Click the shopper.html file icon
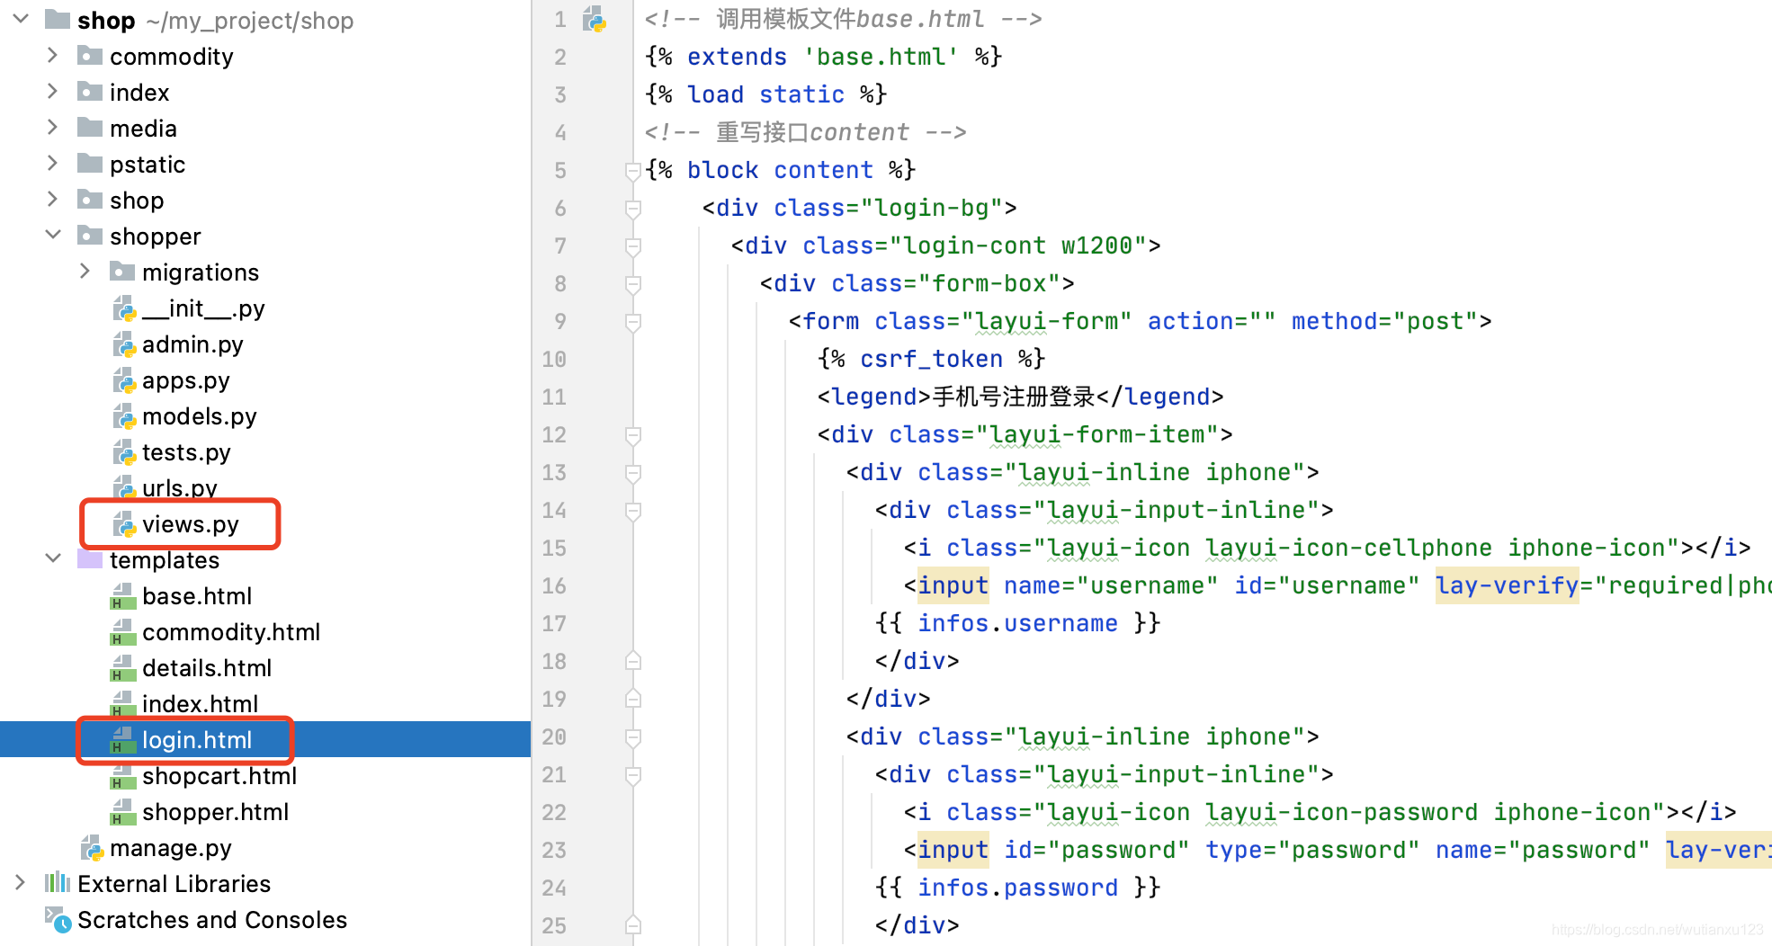Screen dimensions: 1772x946 coord(122,812)
